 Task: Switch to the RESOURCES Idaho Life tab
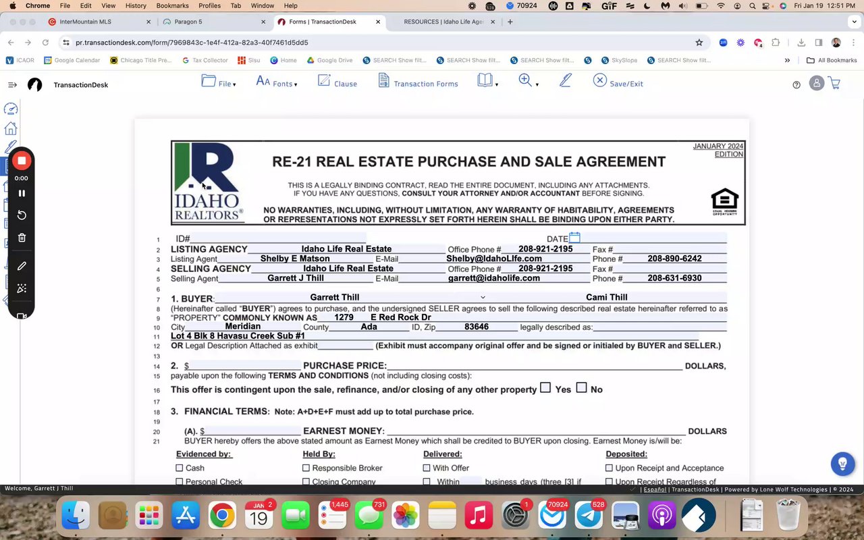click(443, 22)
